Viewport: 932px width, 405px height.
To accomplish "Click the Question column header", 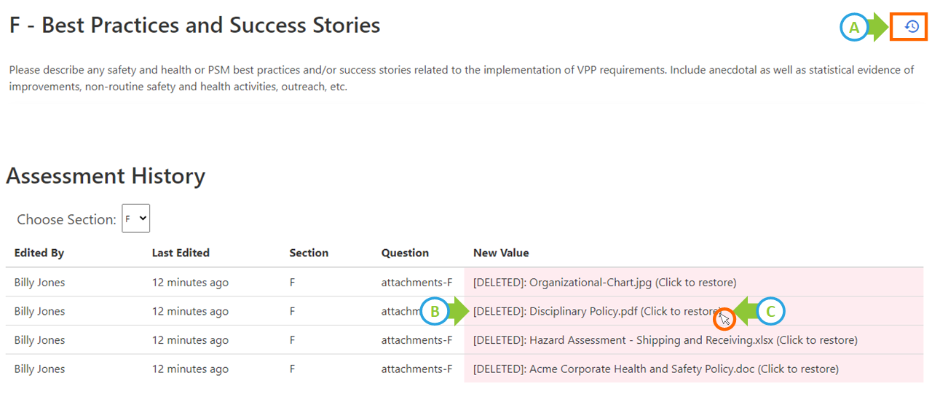I will [405, 253].
